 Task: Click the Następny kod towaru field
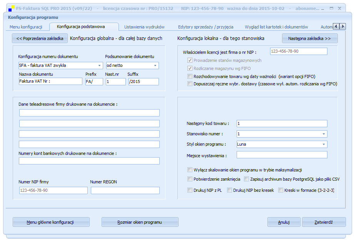click(x=282, y=123)
